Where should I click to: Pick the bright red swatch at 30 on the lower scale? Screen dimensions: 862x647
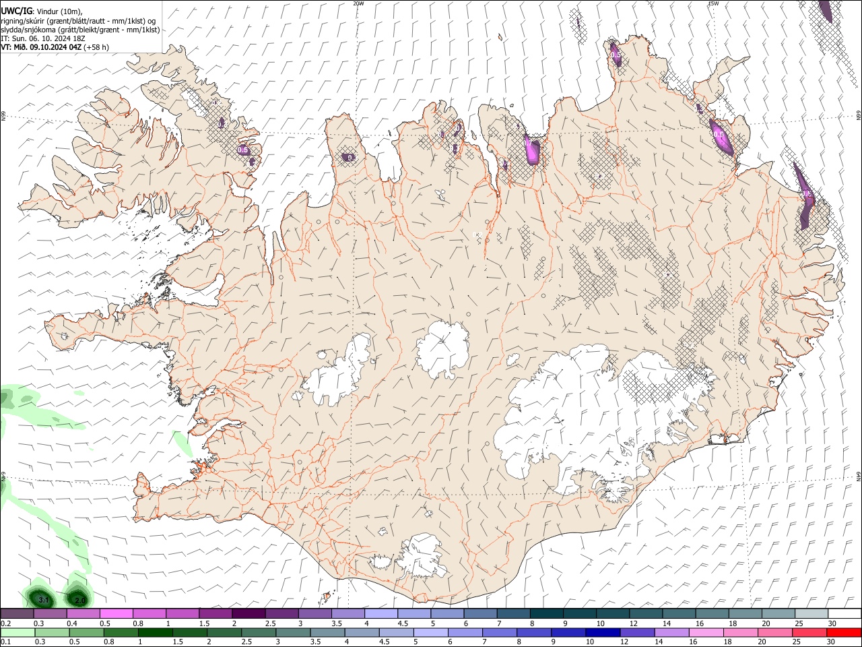(844, 632)
